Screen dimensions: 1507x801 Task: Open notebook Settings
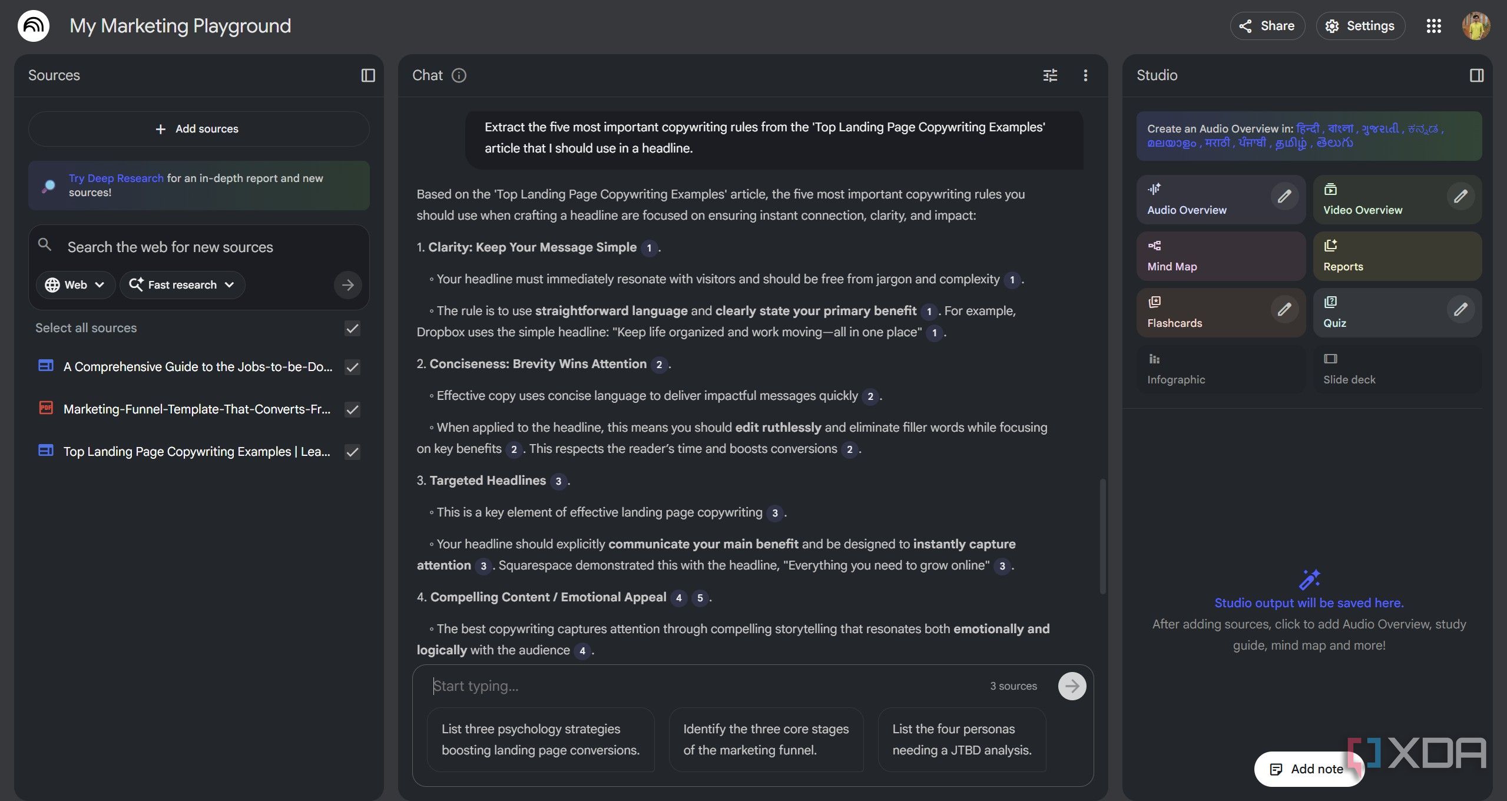1360,26
